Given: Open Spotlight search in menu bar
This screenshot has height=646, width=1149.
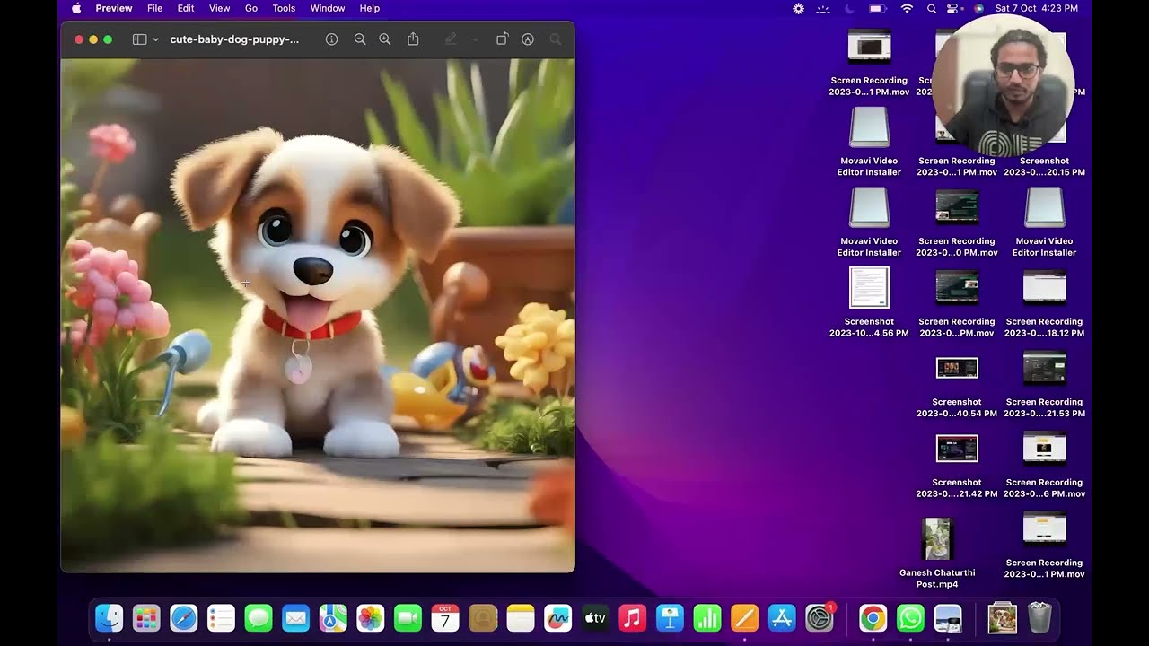Looking at the screenshot, I should tap(932, 8).
